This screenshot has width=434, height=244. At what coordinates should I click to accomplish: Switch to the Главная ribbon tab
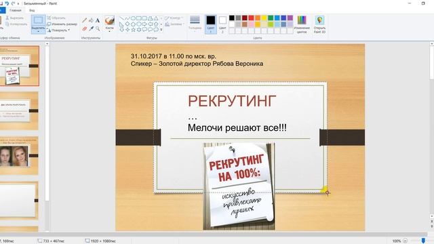coord(15,10)
